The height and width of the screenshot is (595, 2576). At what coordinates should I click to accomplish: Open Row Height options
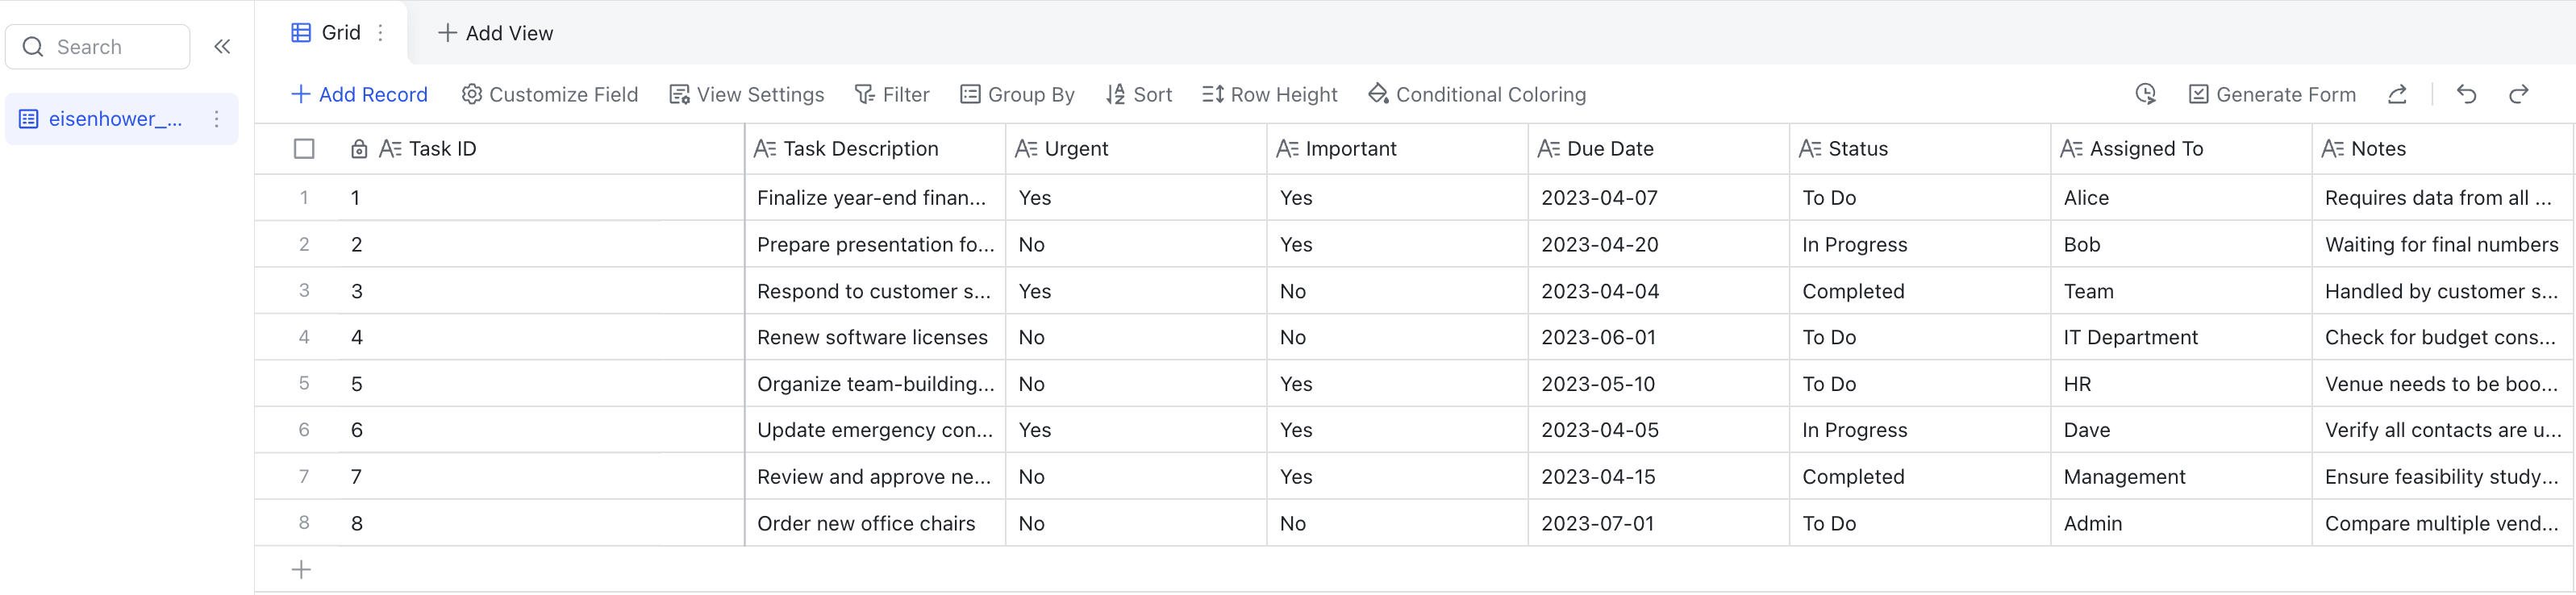click(1269, 94)
